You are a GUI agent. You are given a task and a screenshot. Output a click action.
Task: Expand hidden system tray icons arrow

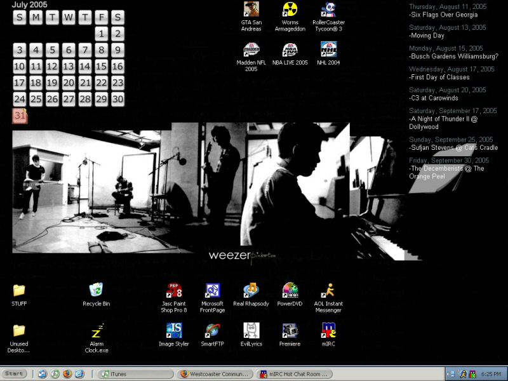click(x=448, y=374)
